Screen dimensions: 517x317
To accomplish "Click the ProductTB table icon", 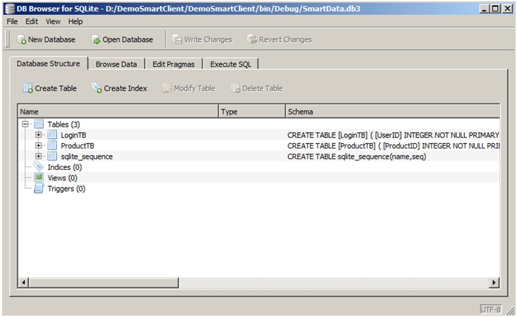I will pos(52,145).
